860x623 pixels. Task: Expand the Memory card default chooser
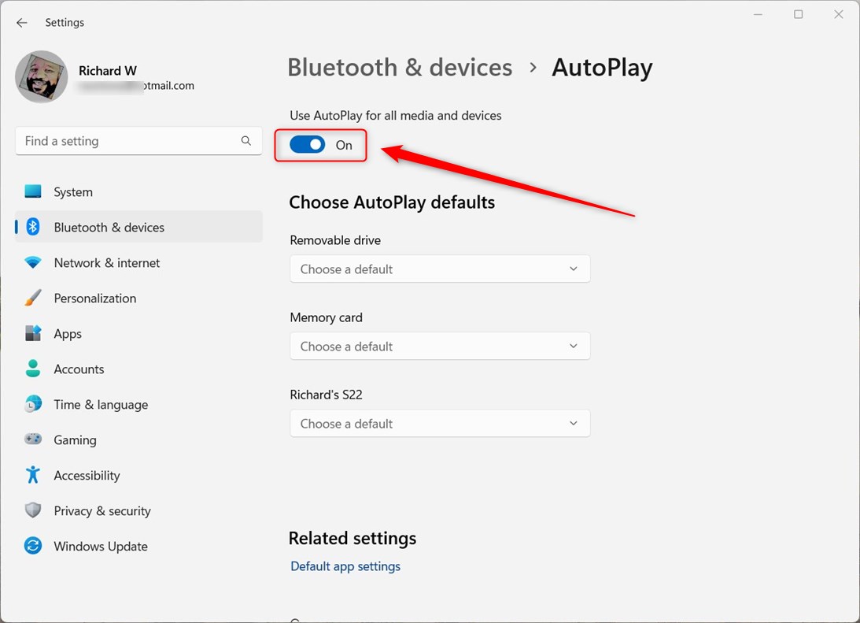[x=439, y=346]
